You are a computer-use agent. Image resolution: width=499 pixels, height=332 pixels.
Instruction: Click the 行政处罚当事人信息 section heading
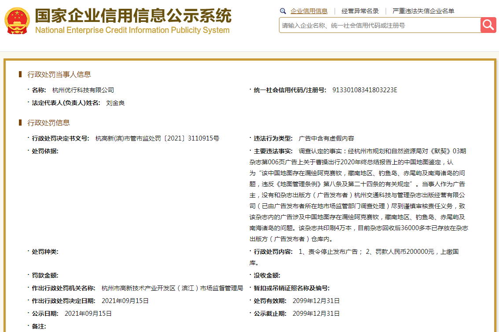click(59, 74)
